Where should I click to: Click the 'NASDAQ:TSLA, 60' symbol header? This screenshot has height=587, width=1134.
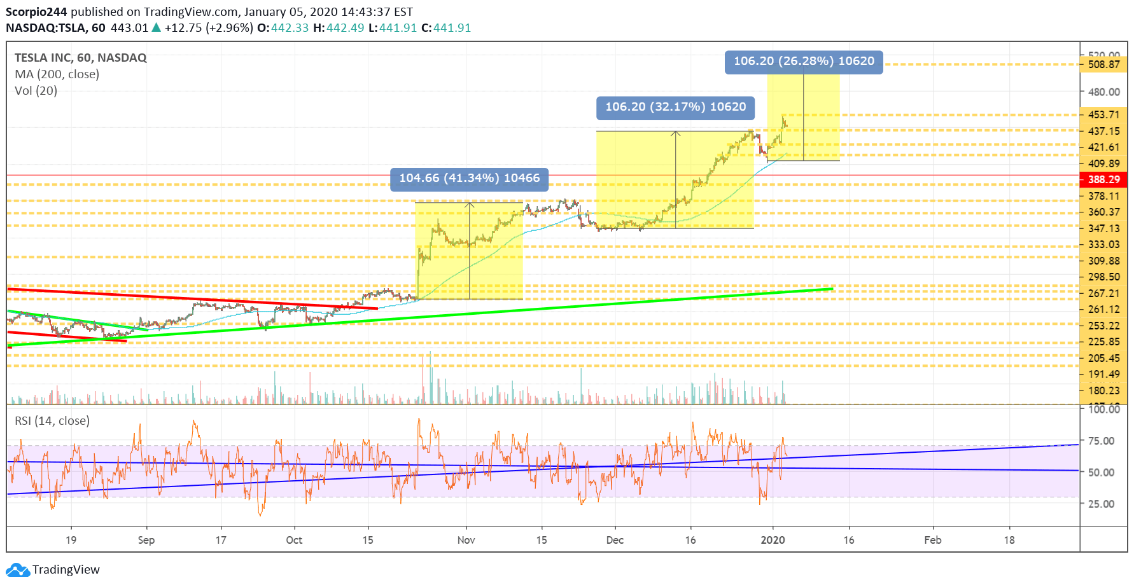click(x=56, y=28)
